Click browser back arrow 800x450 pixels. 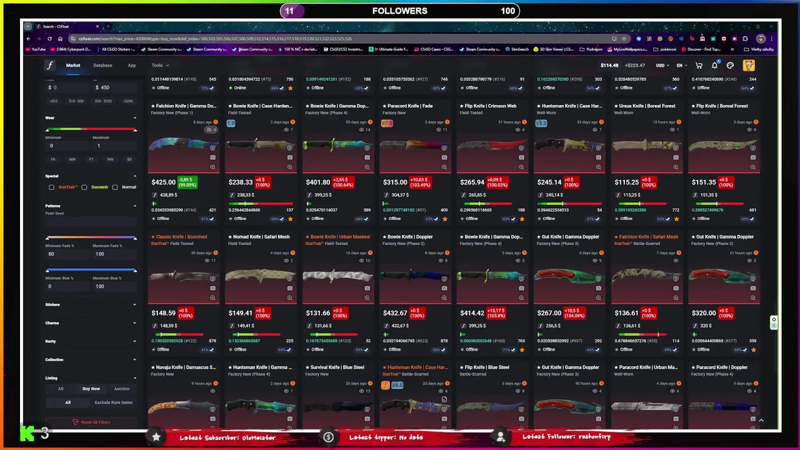coord(28,39)
